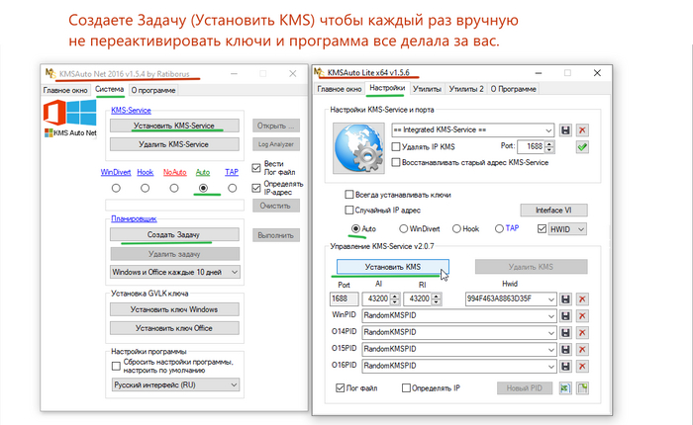Click the KMSAuto Net title bar app icon
The width and height of the screenshot is (693, 425).
50,73
